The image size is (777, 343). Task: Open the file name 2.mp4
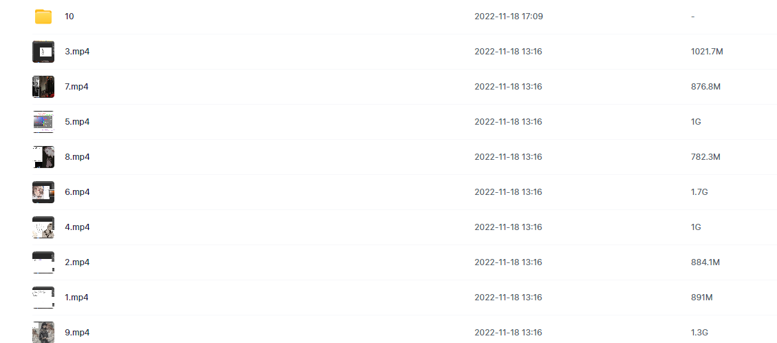(x=77, y=262)
